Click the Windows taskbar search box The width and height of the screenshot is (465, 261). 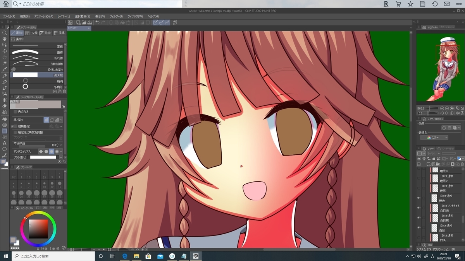coord(53,256)
